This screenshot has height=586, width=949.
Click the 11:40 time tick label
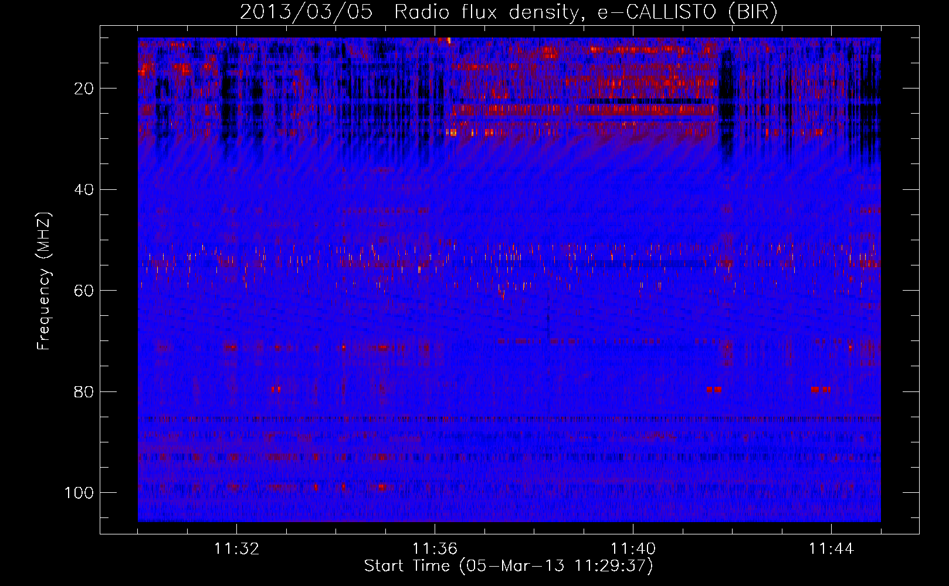click(x=633, y=549)
